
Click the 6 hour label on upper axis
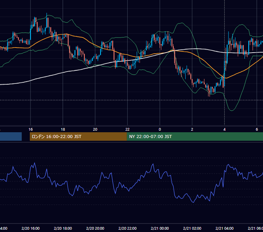[257, 130]
